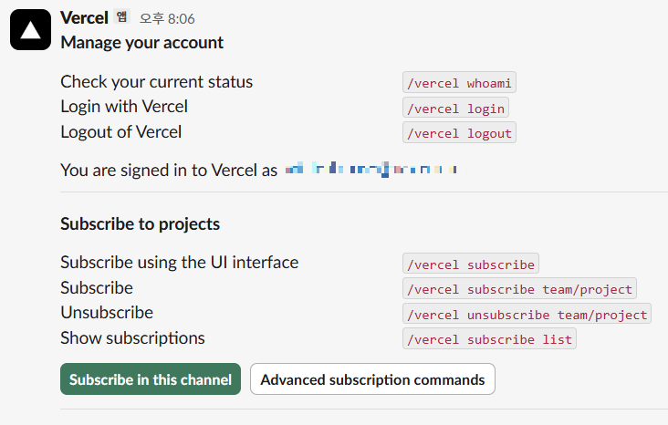This screenshot has height=425, width=668.
Task: Click the /vercel unsubscribe team/project code
Action: pos(527,315)
